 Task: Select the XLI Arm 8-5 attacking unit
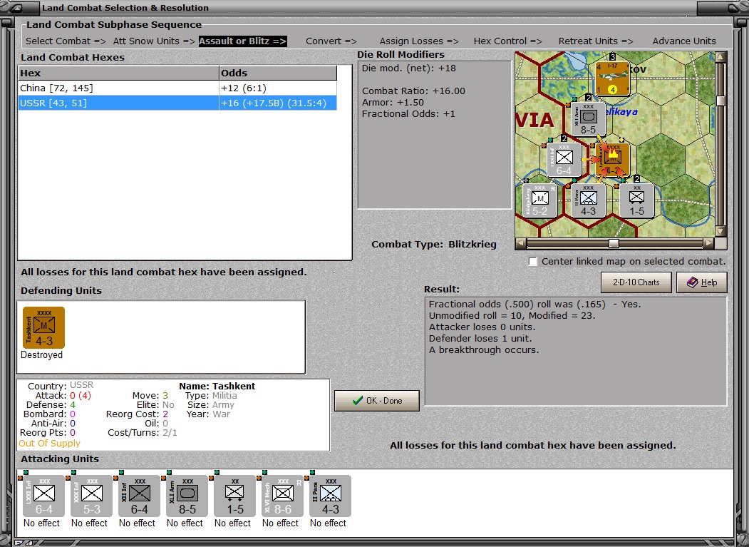tap(187, 496)
